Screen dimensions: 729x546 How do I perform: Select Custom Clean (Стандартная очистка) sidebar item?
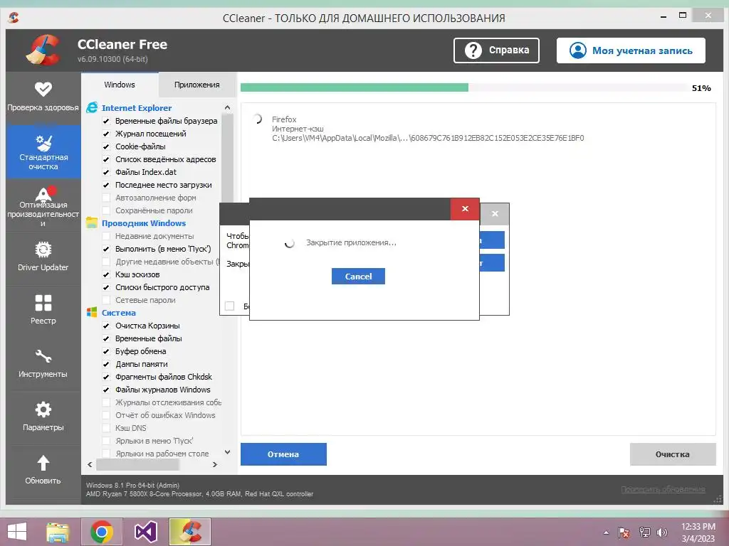[x=43, y=152]
